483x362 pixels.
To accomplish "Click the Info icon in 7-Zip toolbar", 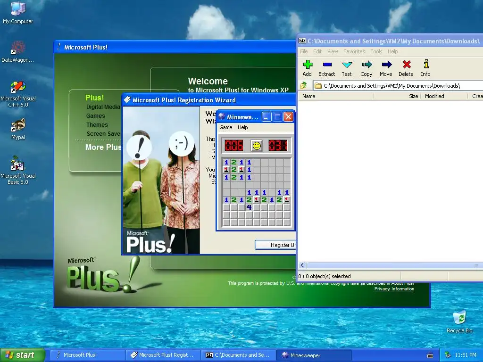I will click(x=426, y=68).
